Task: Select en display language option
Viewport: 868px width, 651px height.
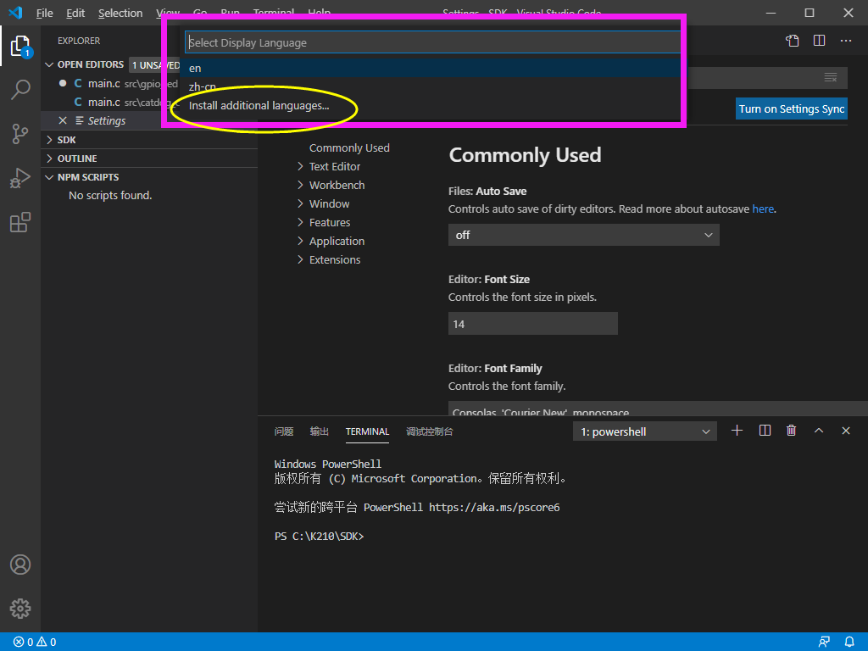Action: 431,68
